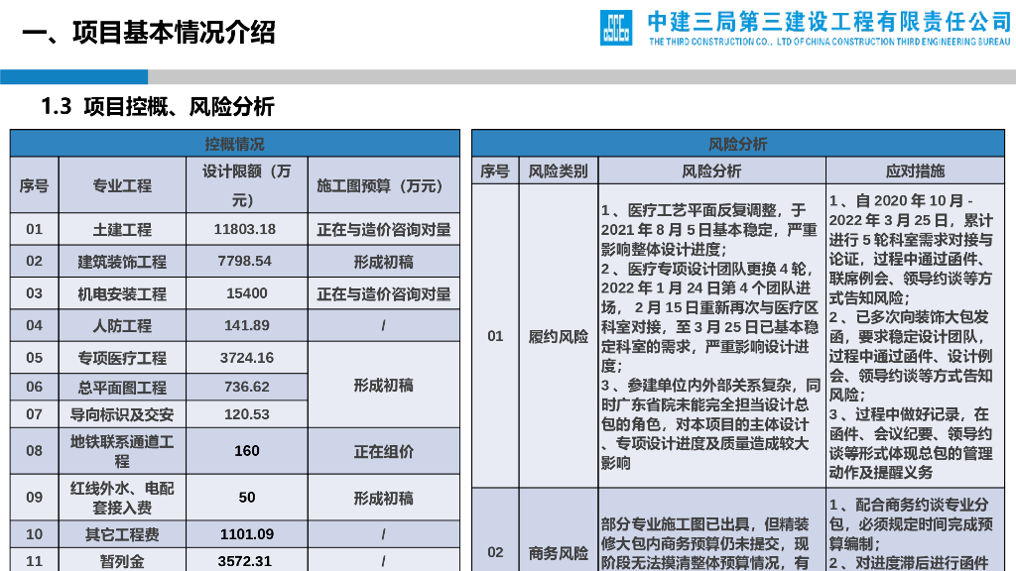Click the 导向标识及交安 cell
1016x571 pixels.
(x=122, y=413)
